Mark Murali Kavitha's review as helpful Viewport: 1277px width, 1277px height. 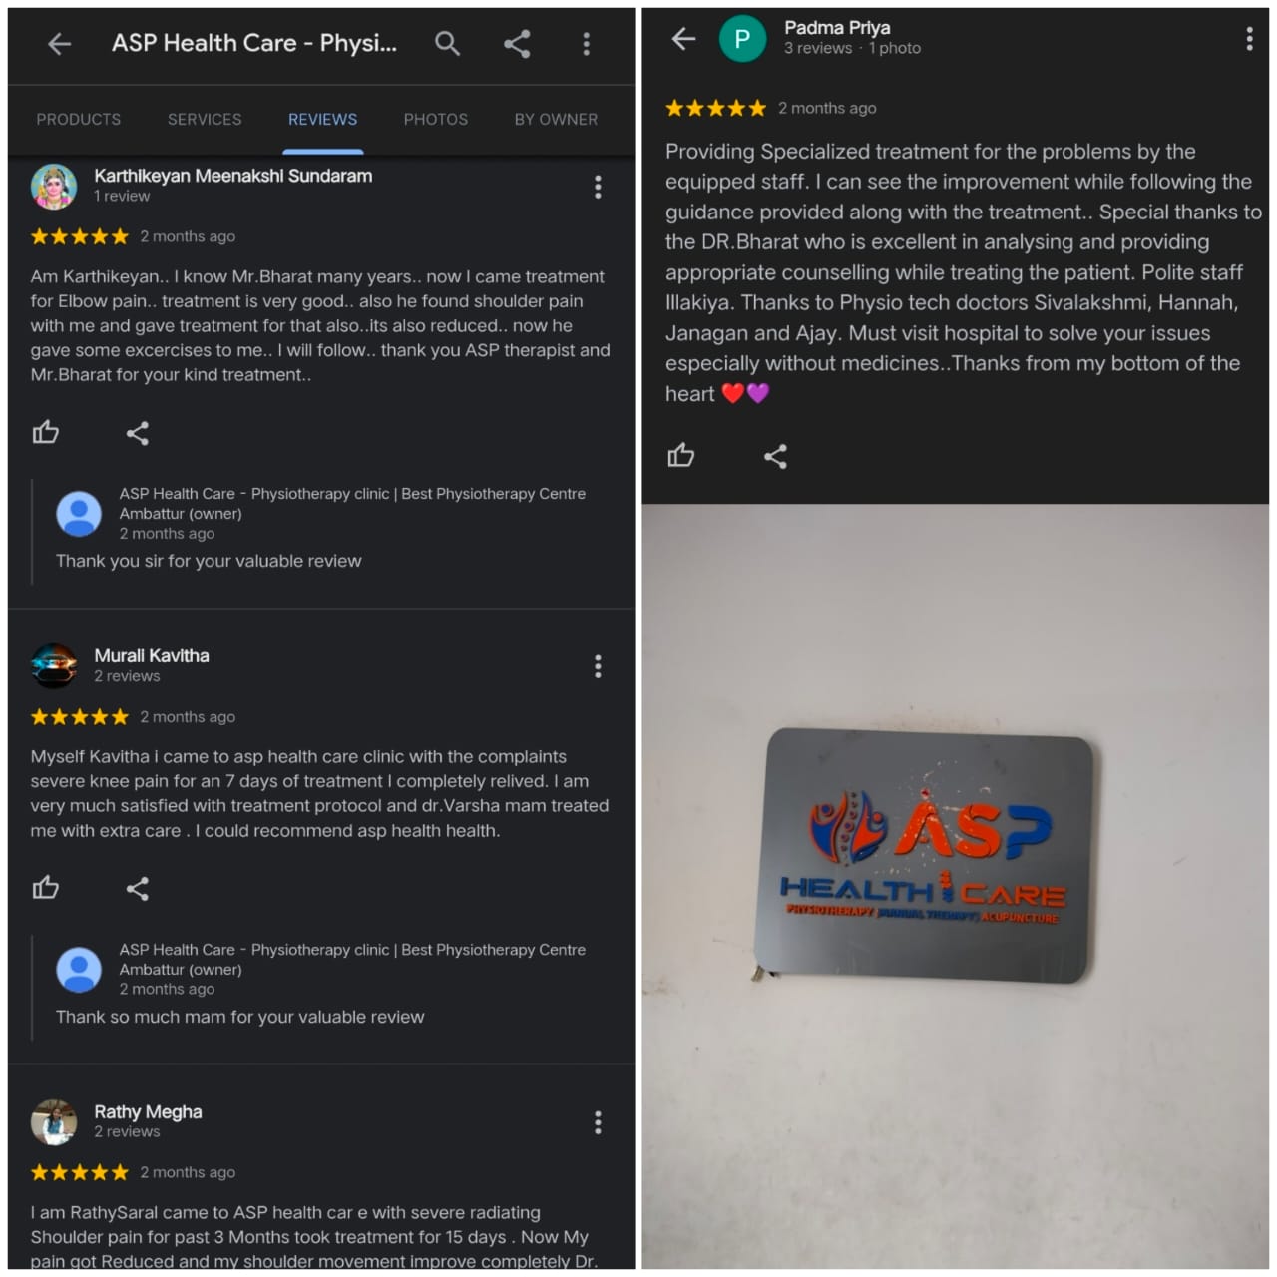(x=45, y=887)
